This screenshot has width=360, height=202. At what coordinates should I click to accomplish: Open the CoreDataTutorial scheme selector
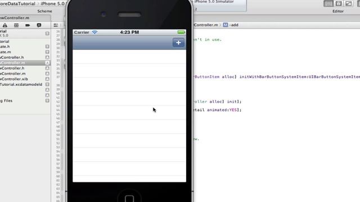click(x=17, y=4)
